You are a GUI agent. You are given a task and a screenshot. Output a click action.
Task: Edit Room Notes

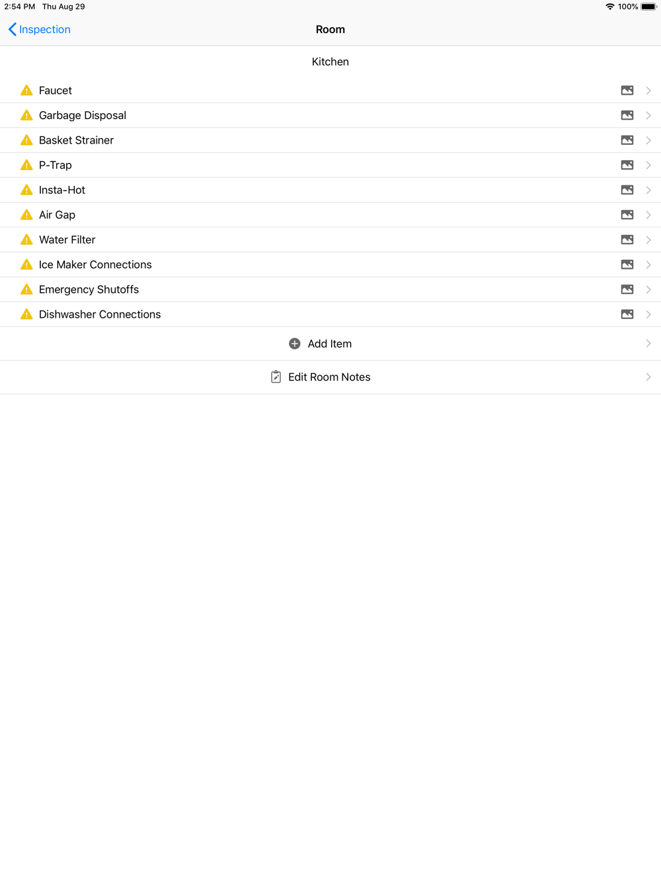click(330, 377)
